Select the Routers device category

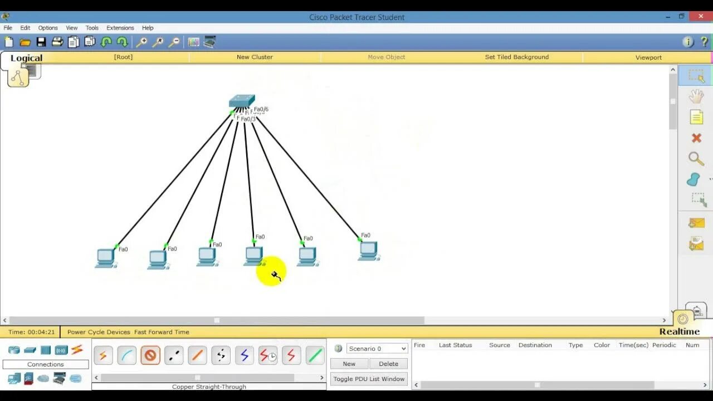[x=14, y=350]
